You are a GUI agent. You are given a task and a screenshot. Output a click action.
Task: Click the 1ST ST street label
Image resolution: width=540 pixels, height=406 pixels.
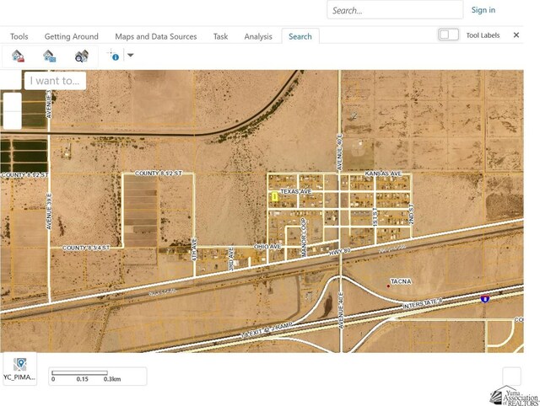[375, 216]
